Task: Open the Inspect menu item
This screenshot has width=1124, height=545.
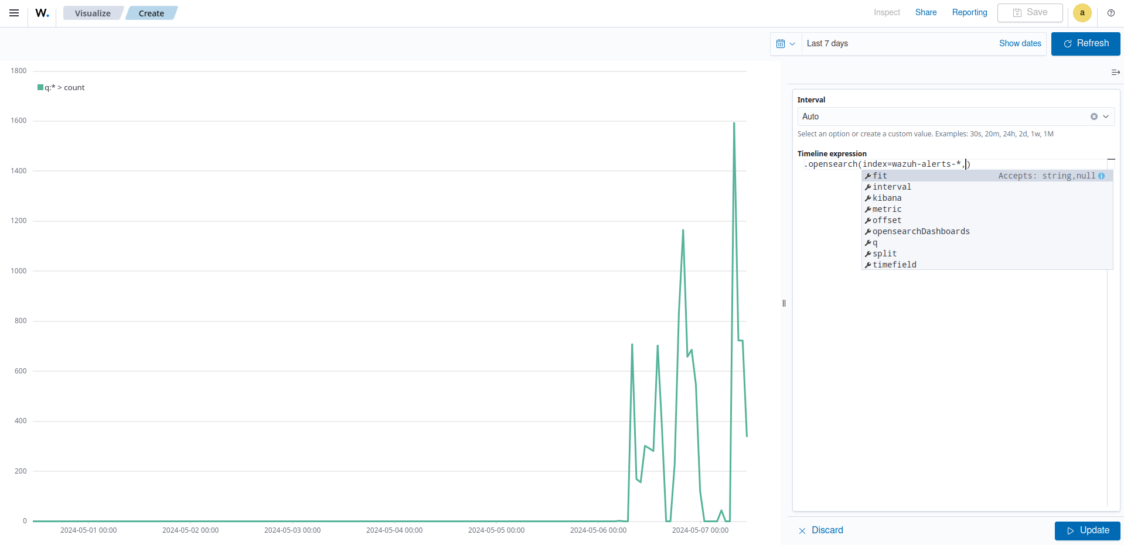Action: click(x=887, y=12)
